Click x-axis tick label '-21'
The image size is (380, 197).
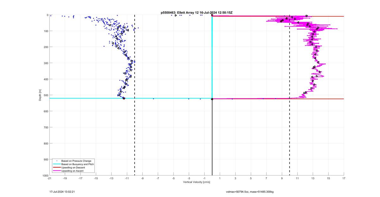point(49,178)
